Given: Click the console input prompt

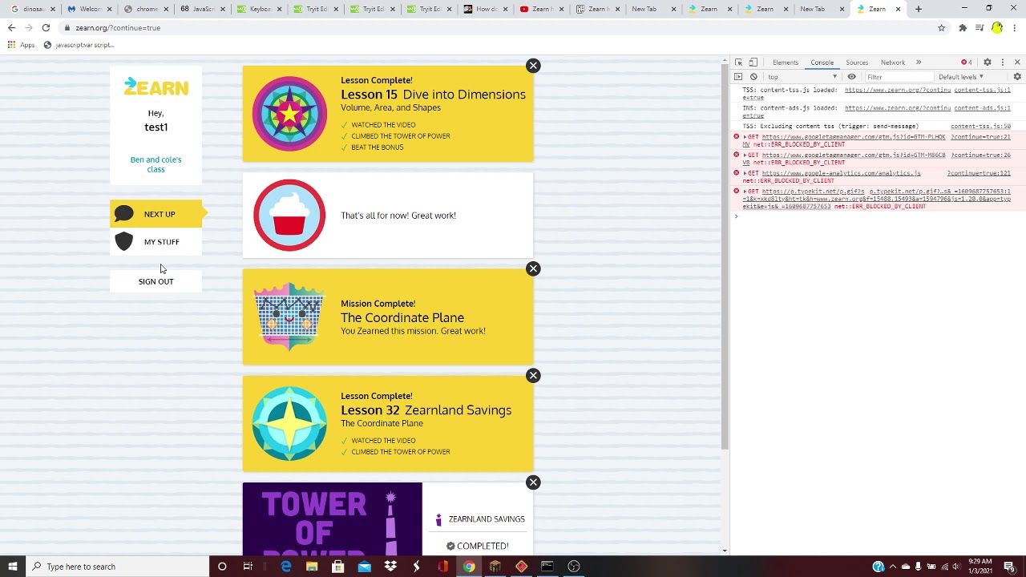Looking at the screenshot, I should pos(878,216).
